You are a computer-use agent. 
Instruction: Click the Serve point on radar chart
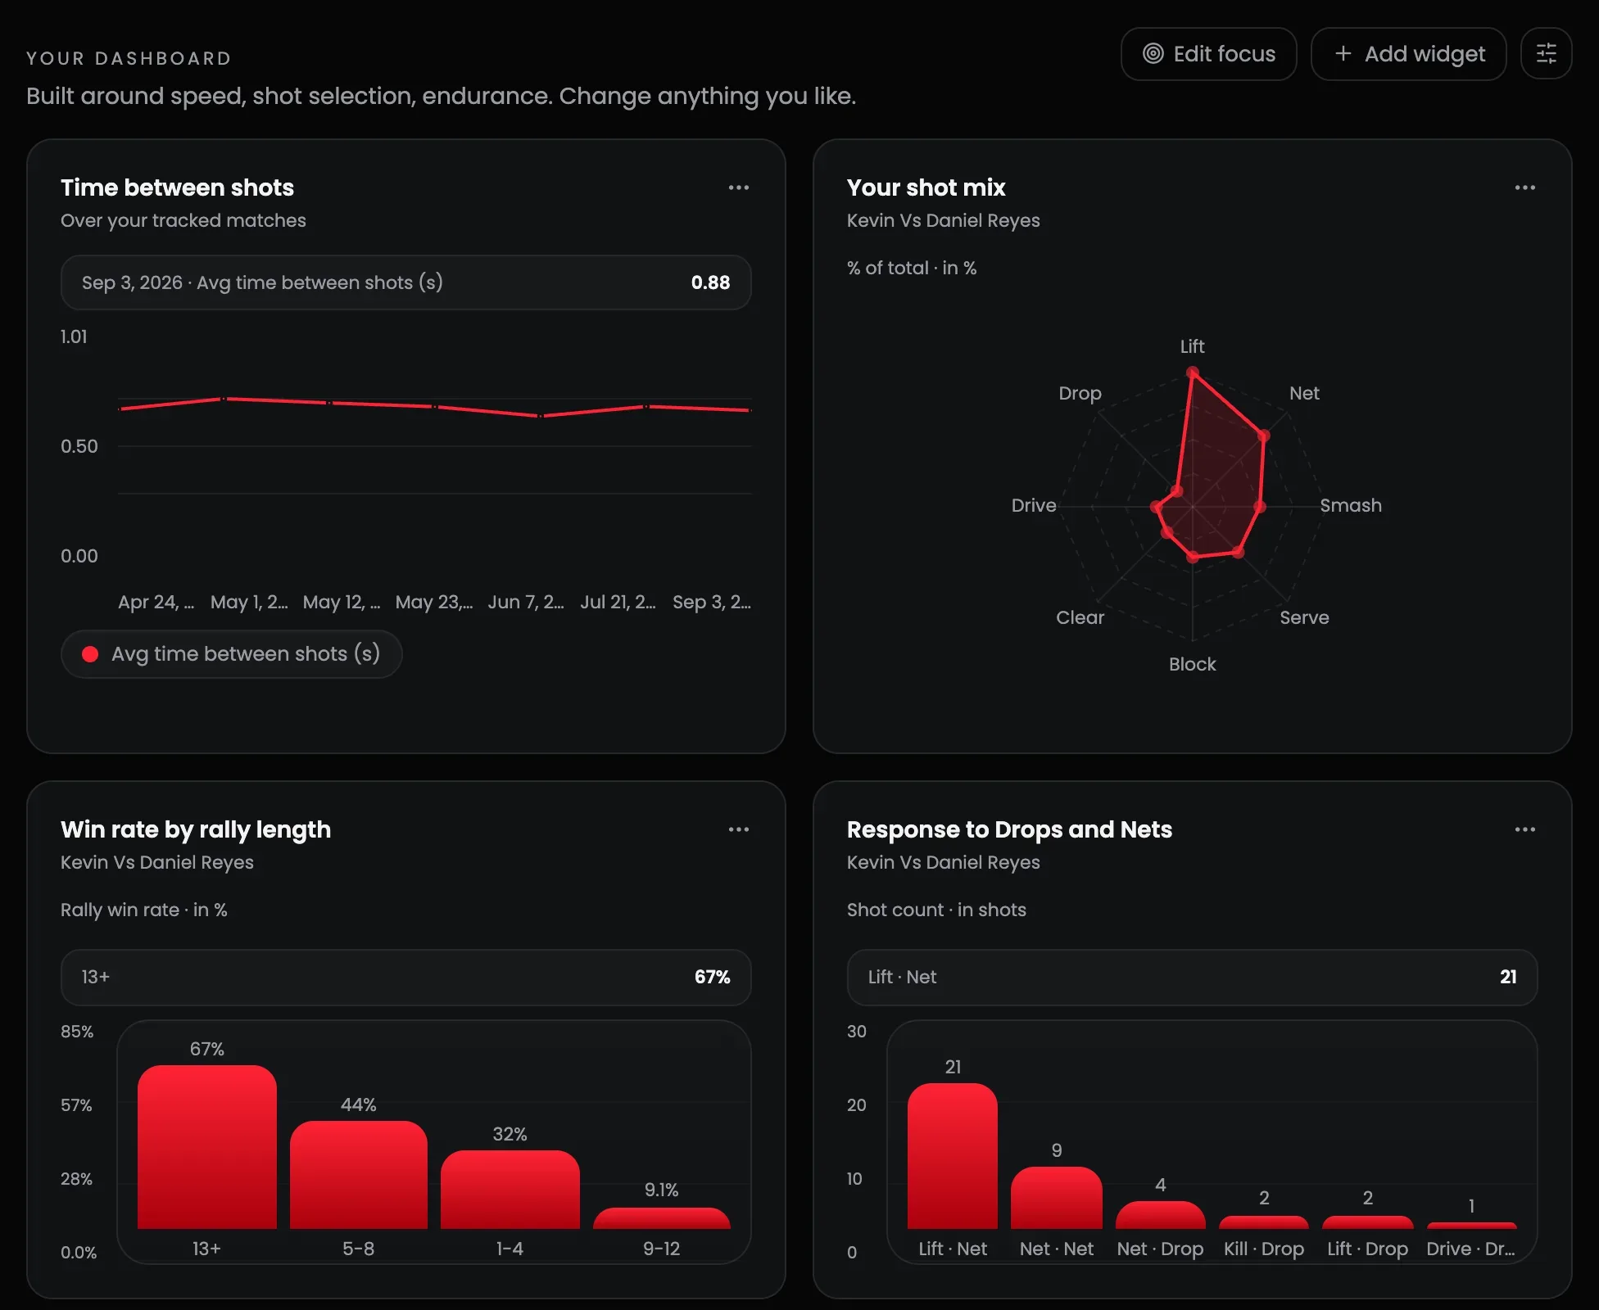[1238, 553]
